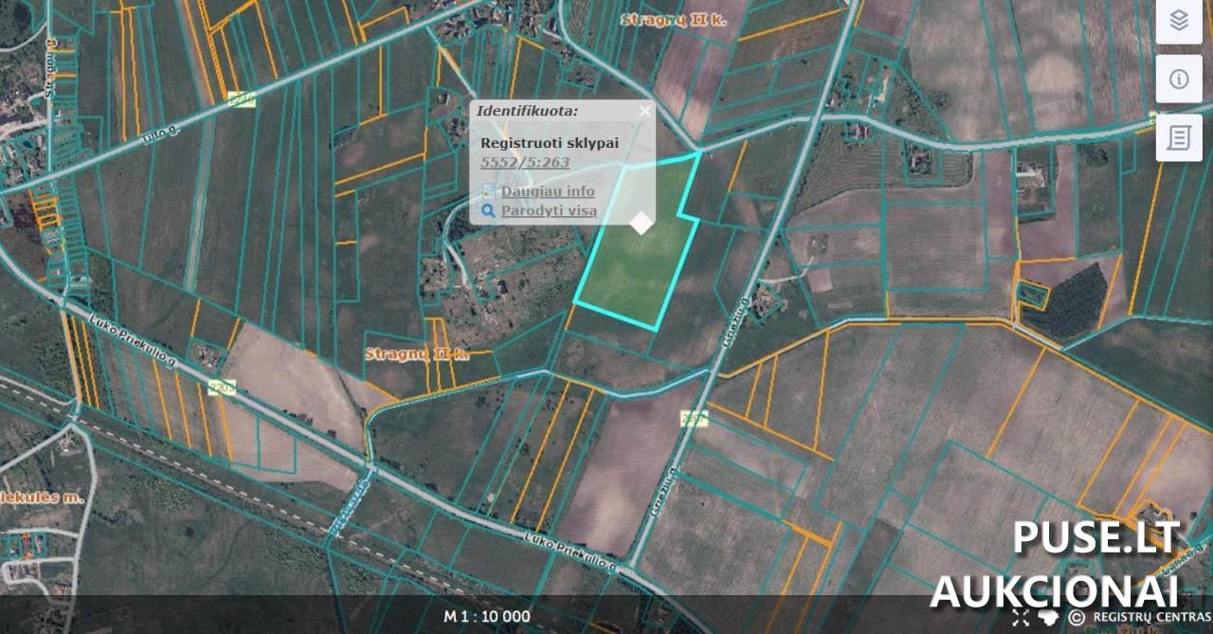The width and height of the screenshot is (1213, 634).
Task: Click the Daugiau info link
Action: [x=548, y=191]
